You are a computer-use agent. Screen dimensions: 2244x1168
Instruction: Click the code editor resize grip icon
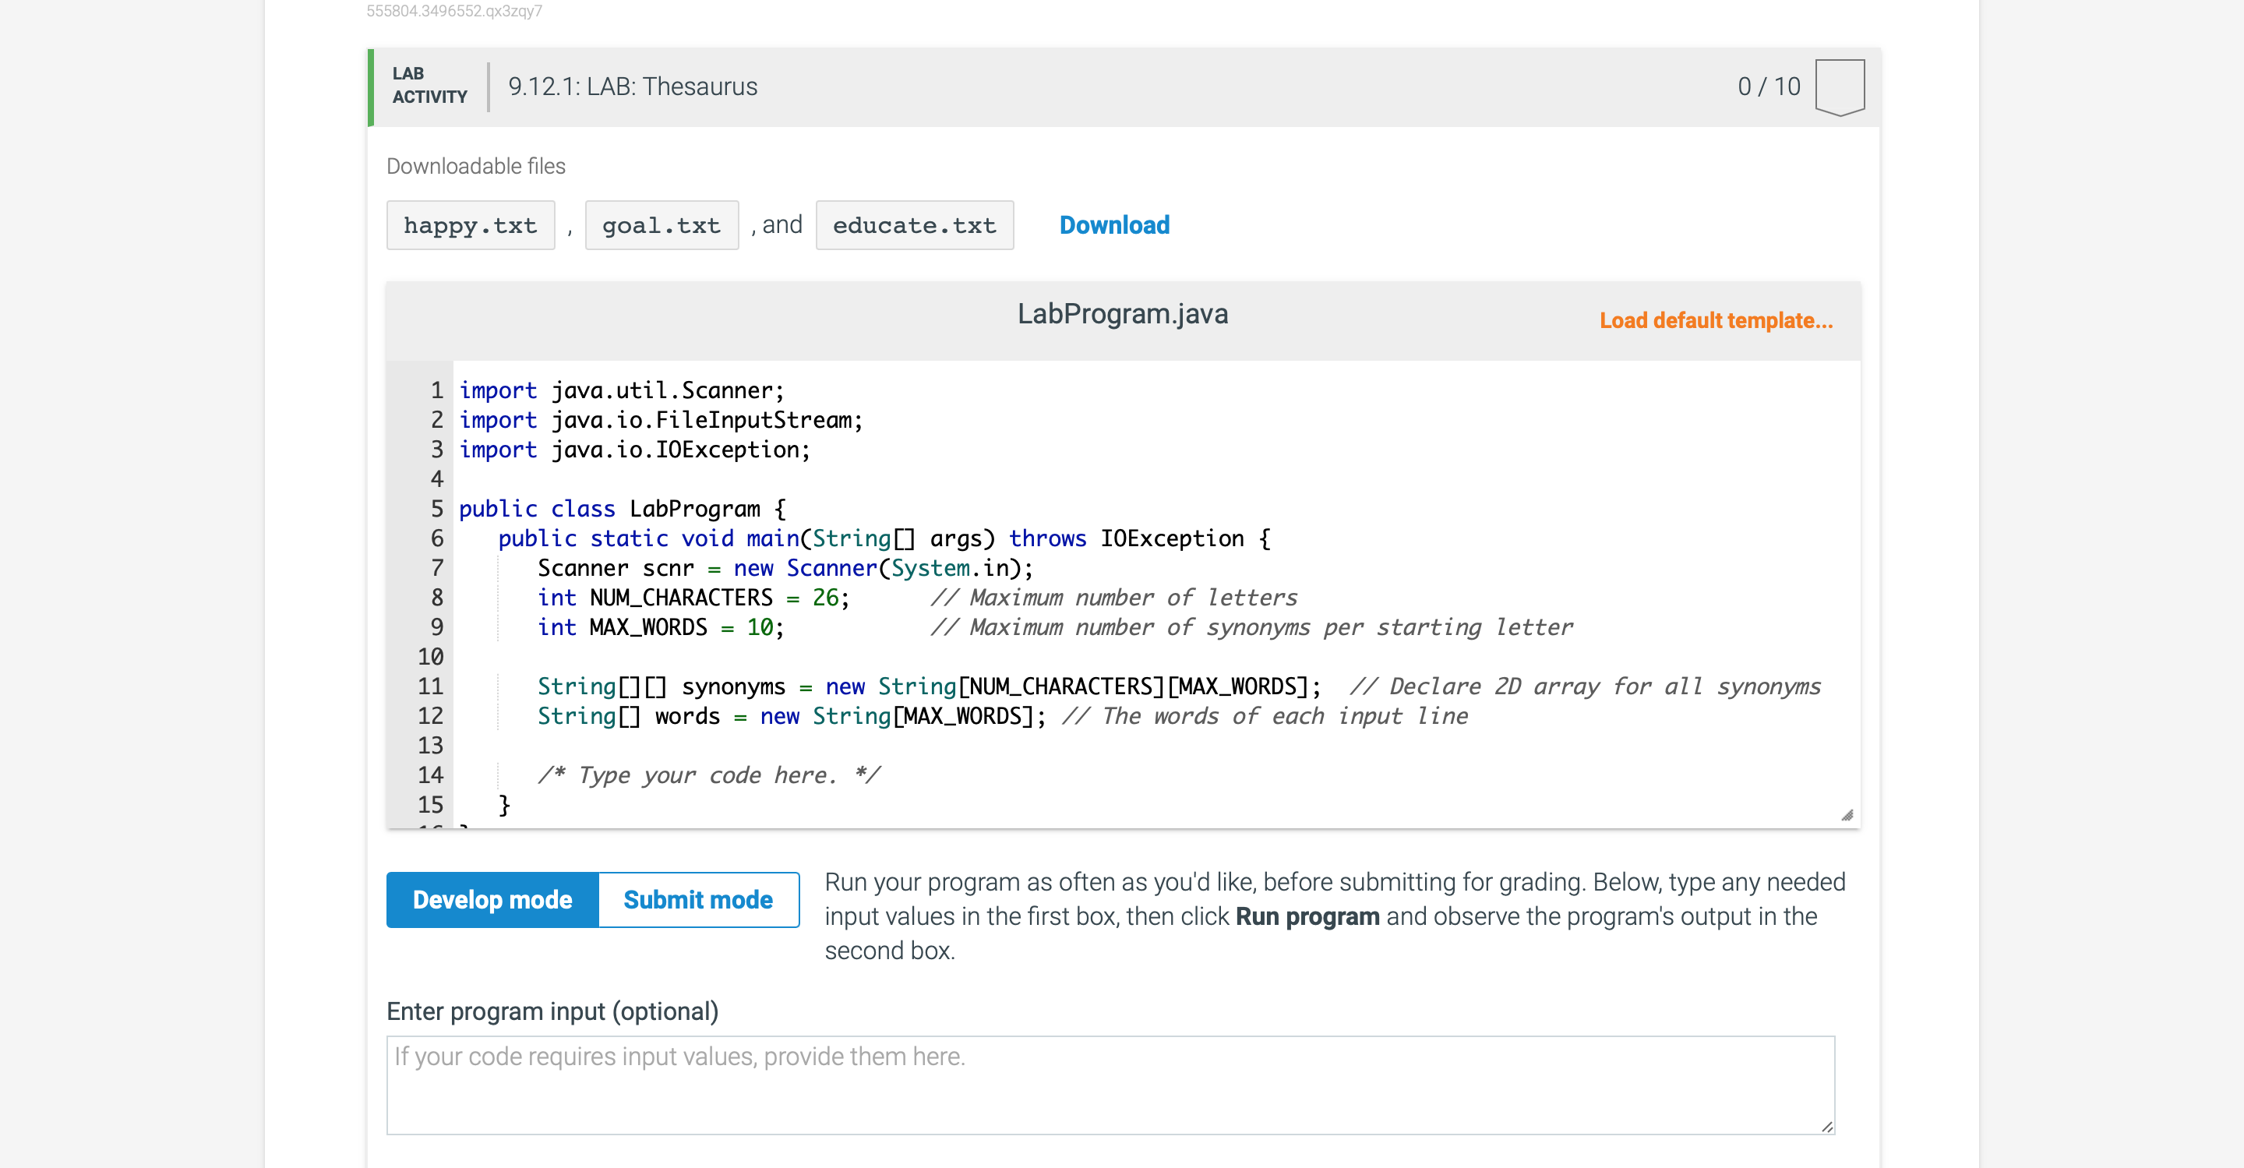pos(1848,815)
